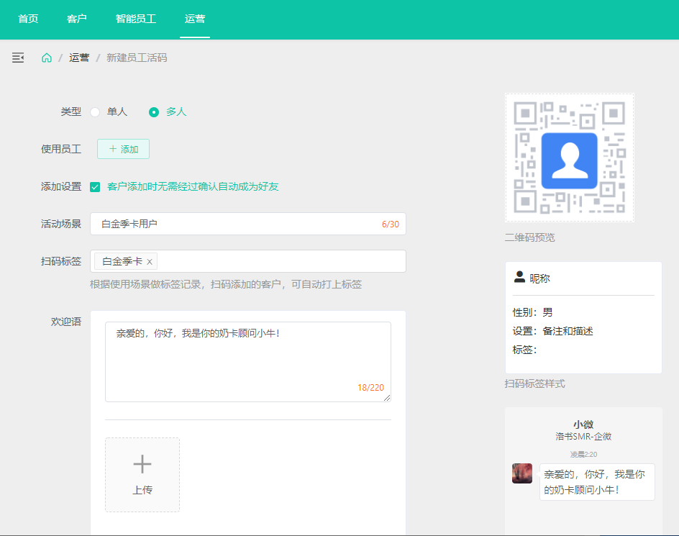Open the 运营 top menu
The height and width of the screenshot is (536, 679).
[195, 19]
